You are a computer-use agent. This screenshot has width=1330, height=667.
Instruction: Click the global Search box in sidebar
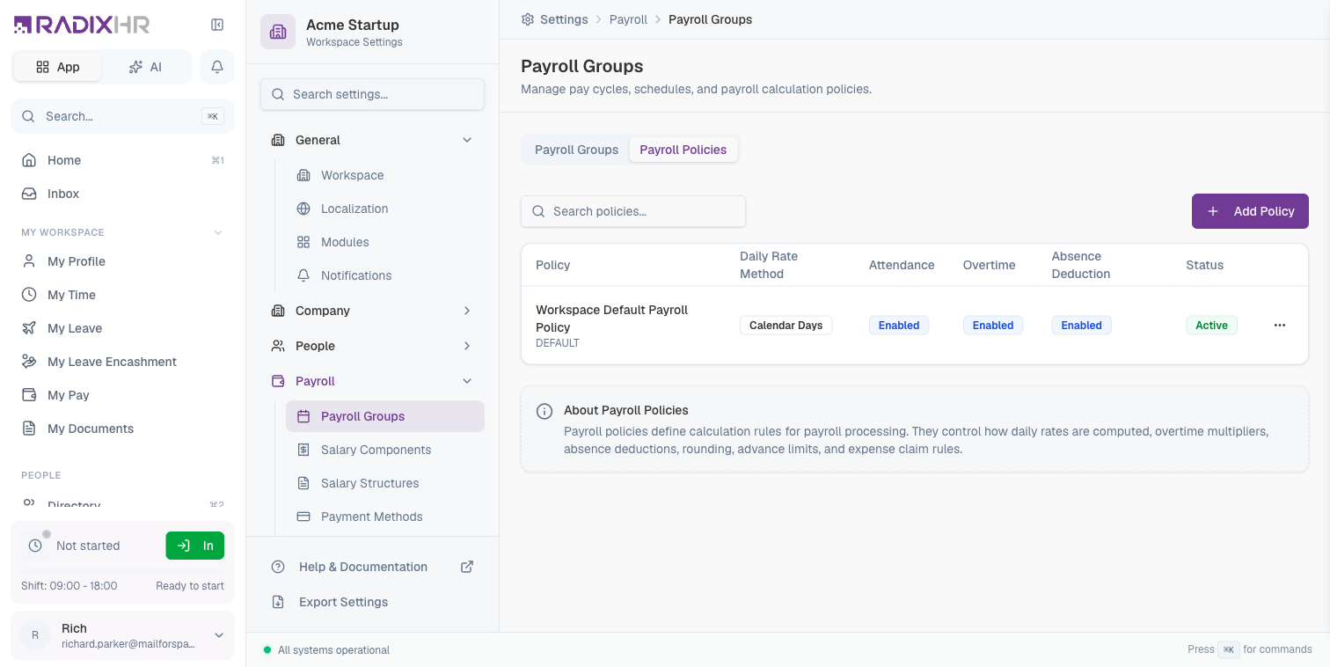[x=122, y=116]
